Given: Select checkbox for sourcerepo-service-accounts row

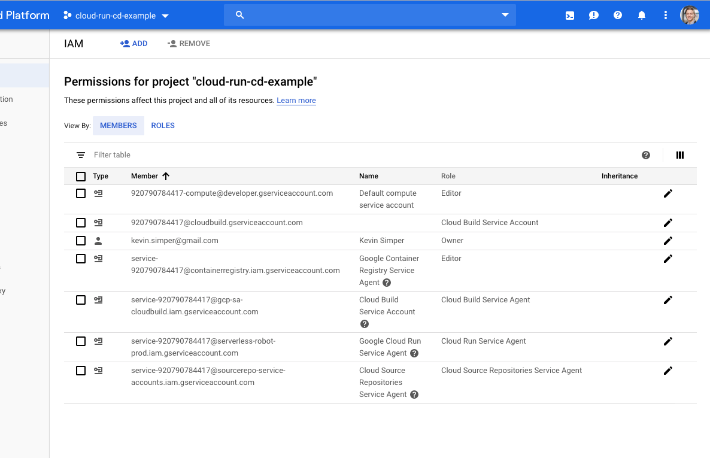Looking at the screenshot, I should [x=81, y=371].
